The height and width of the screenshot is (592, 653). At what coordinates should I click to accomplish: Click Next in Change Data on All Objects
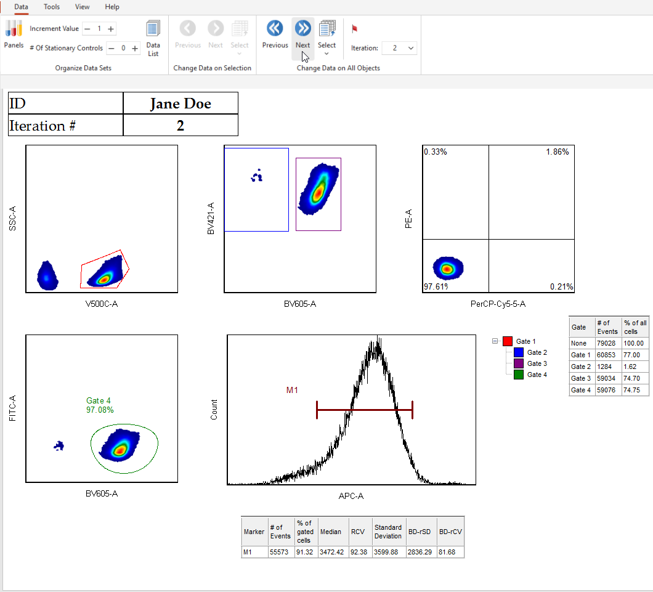(302, 28)
